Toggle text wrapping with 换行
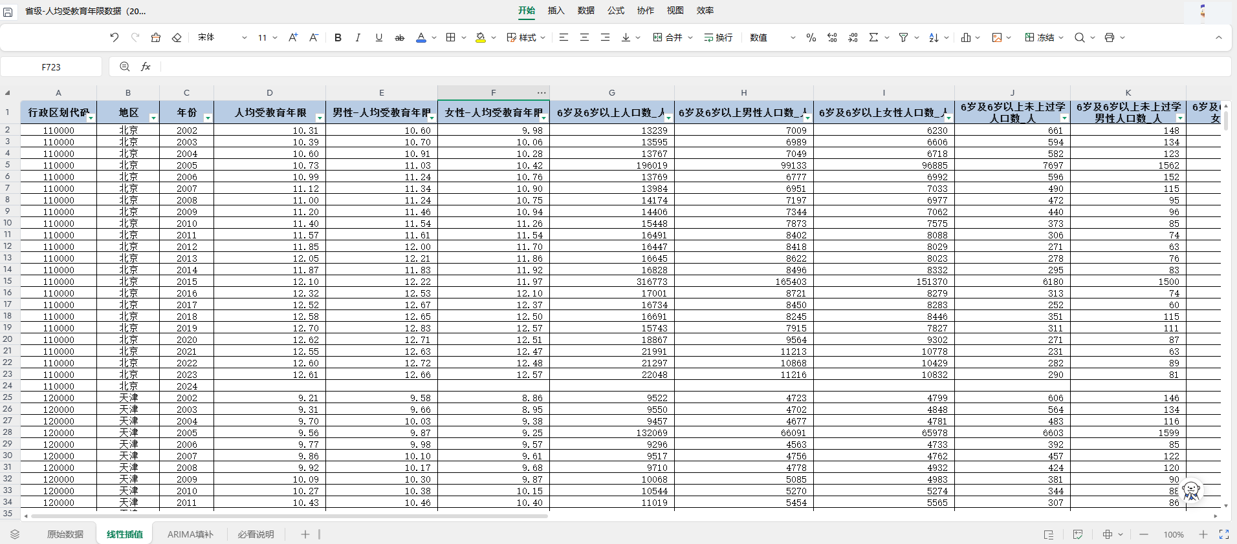The height and width of the screenshot is (544, 1237). point(718,37)
